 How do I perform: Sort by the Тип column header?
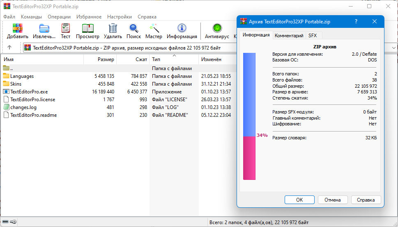point(174,59)
